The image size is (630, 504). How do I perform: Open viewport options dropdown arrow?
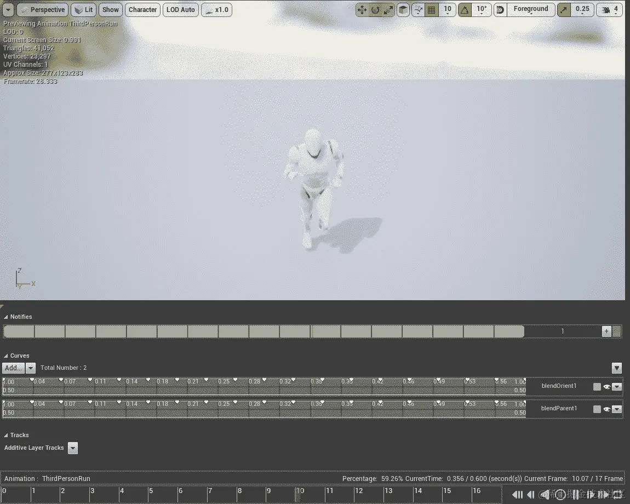click(x=8, y=10)
